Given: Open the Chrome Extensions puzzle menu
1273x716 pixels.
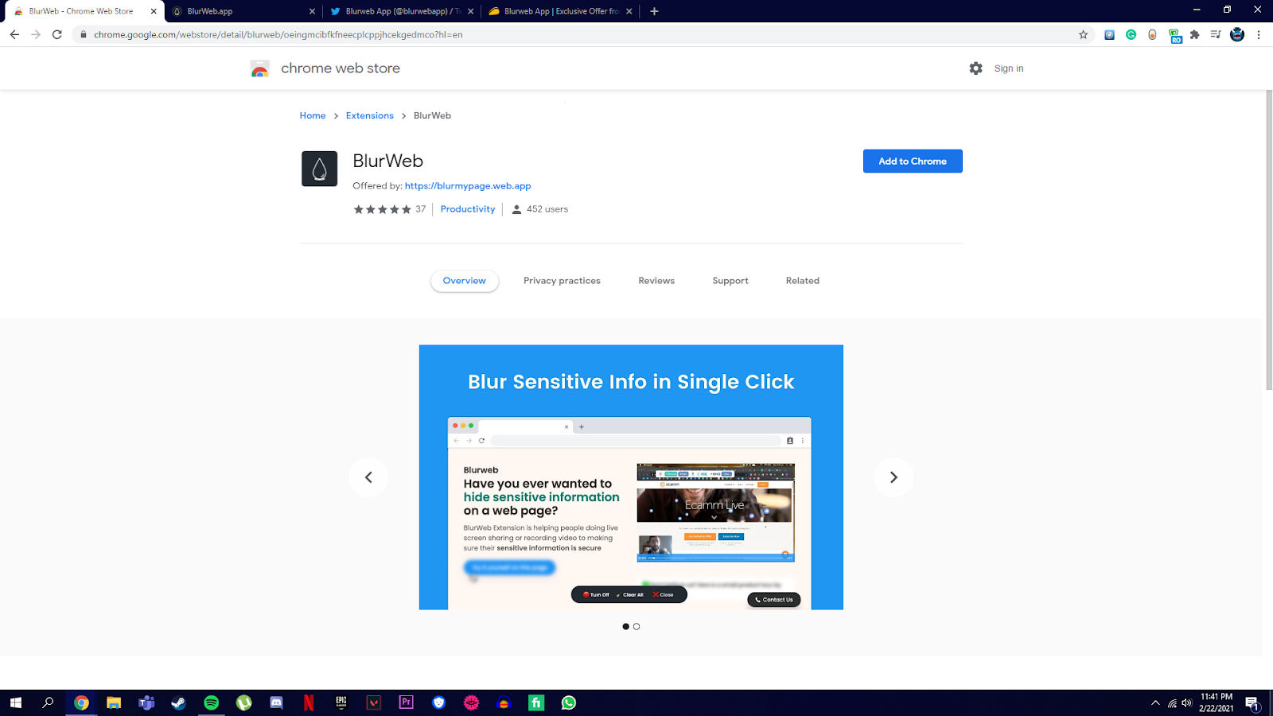Looking at the screenshot, I should coord(1194,34).
